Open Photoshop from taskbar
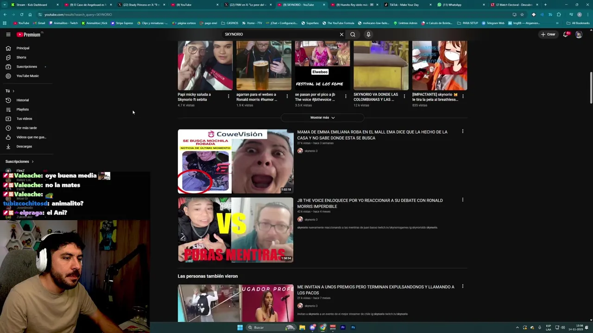593x333 pixels. 353,327
